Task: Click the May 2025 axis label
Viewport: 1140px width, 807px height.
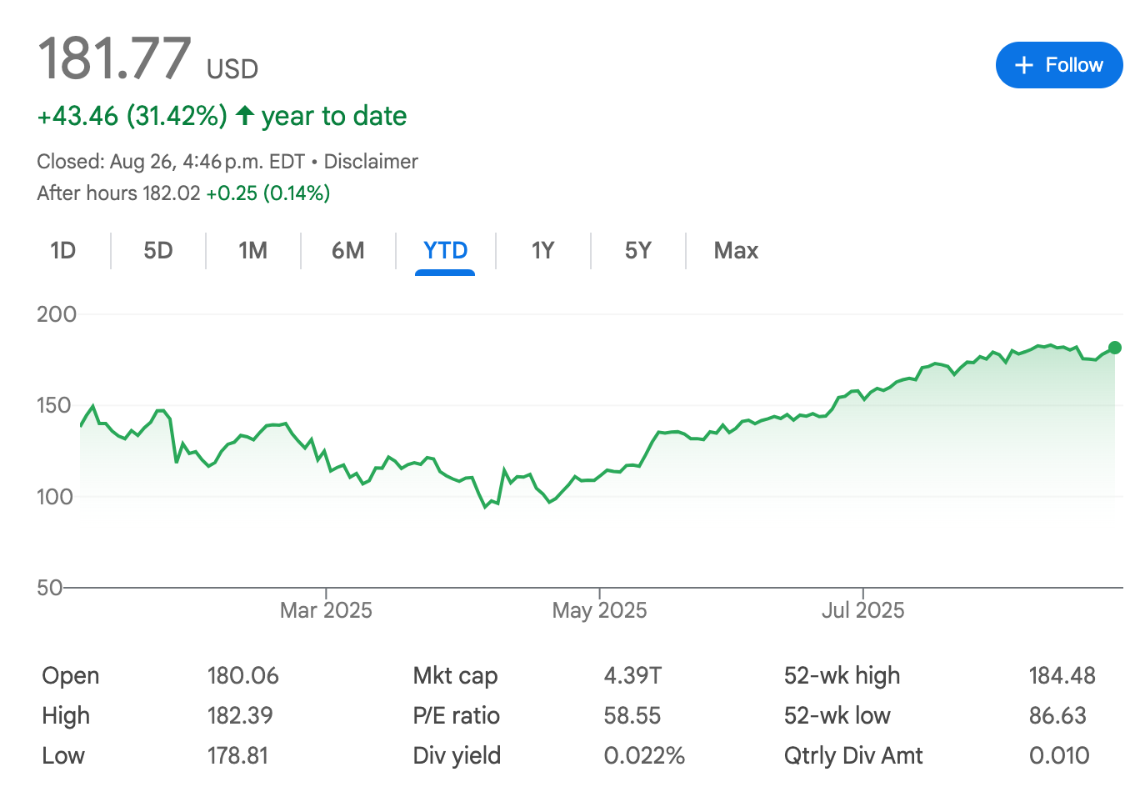Action: [599, 610]
